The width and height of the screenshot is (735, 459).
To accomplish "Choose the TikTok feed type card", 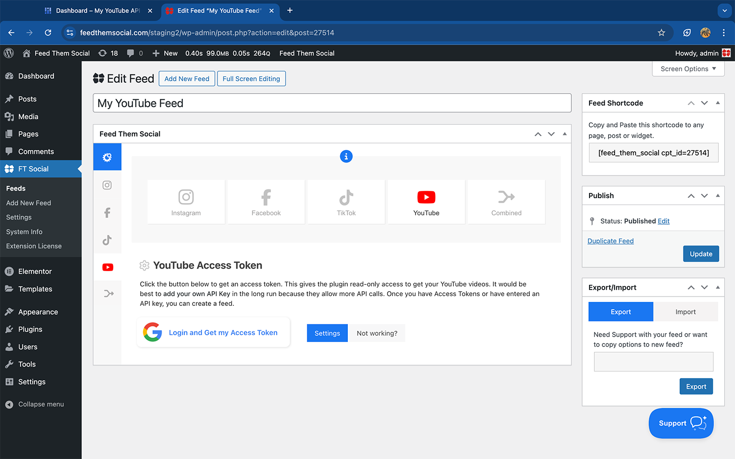I will [x=346, y=202].
